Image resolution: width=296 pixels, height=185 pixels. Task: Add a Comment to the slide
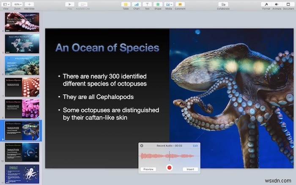pos(180,4)
